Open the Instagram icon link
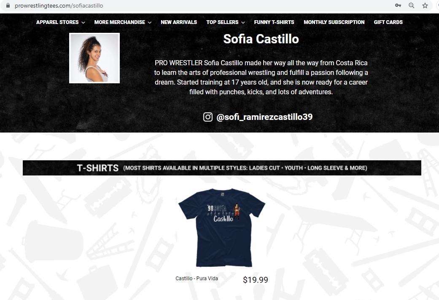The height and width of the screenshot is (300, 439). pos(208,117)
